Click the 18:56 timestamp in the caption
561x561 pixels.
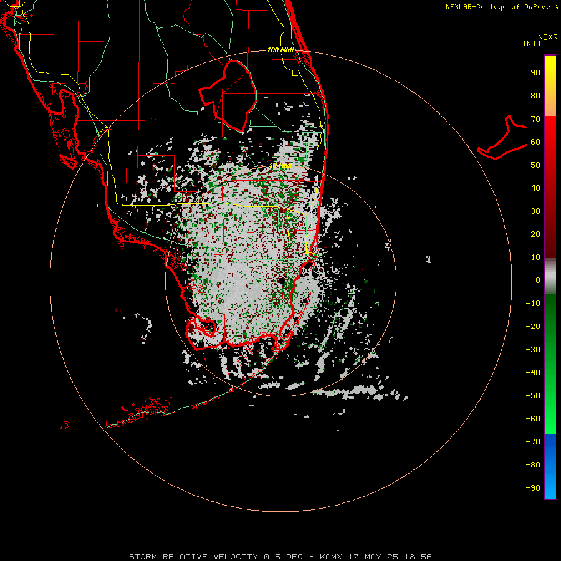(x=418, y=557)
